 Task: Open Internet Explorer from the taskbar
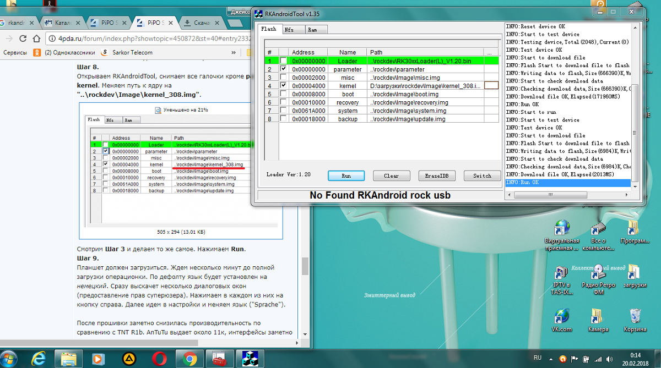click(x=39, y=359)
